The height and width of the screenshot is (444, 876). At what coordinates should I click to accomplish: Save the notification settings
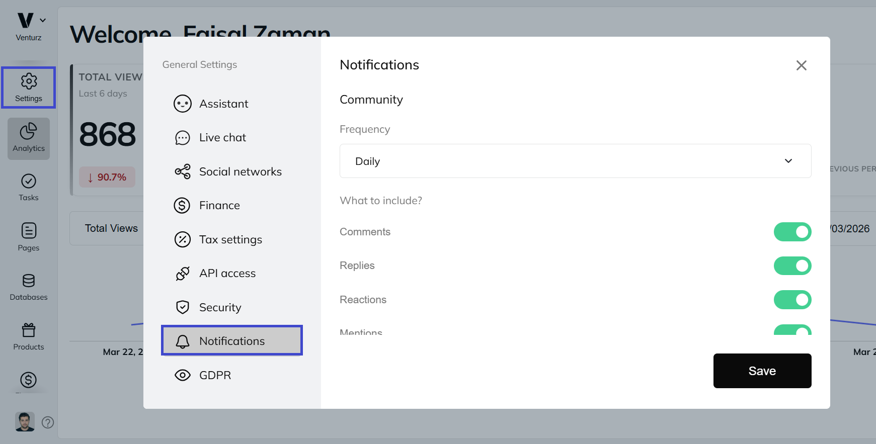pyautogui.click(x=762, y=371)
